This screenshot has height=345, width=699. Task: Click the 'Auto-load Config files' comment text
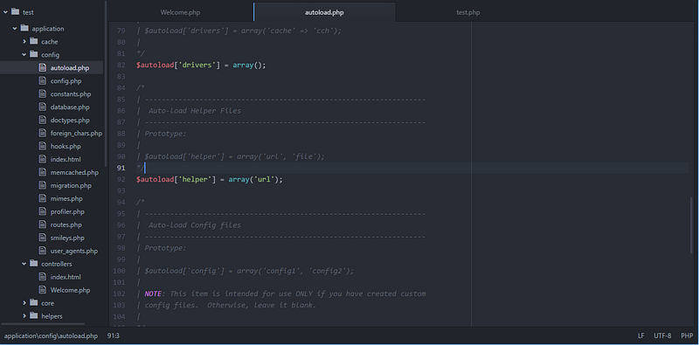pyautogui.click(x=195, y=225)
